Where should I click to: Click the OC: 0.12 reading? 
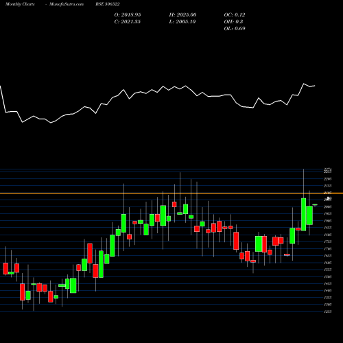pyautogui.click(x=235, y=15)
